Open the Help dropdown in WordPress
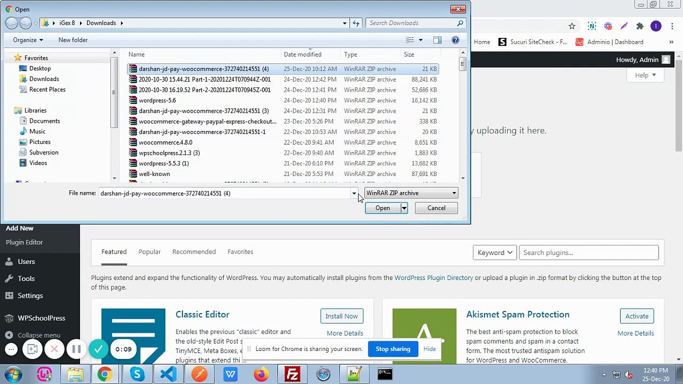 [x=645, y=75]
